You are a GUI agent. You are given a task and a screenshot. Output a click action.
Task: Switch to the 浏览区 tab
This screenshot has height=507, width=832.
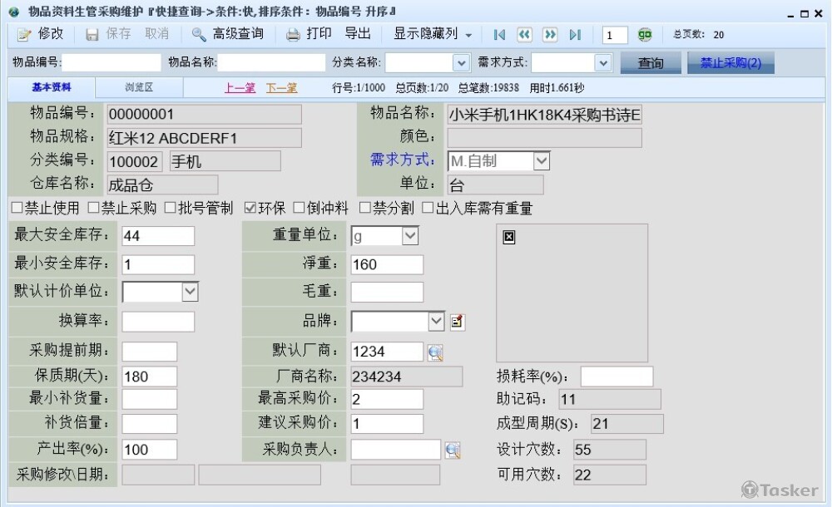click(139, 87)
